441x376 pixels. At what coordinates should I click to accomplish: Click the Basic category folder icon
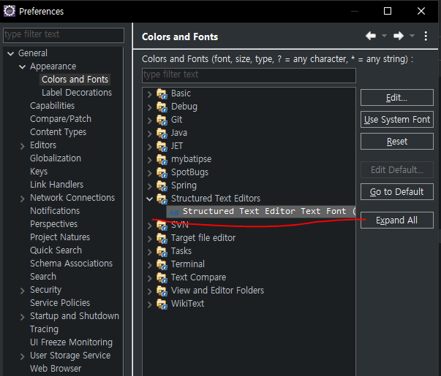pyautogui.click(x=162, y=93)
